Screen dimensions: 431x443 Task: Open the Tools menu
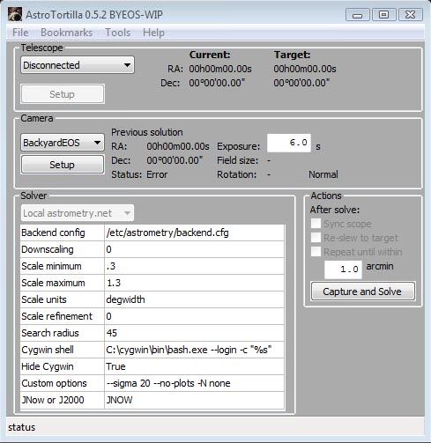pos(117,33)
